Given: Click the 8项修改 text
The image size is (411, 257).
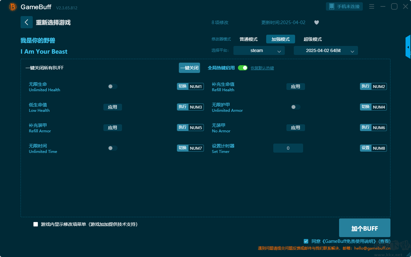Looking at the screenshot, I should click(x=220, y=22).
